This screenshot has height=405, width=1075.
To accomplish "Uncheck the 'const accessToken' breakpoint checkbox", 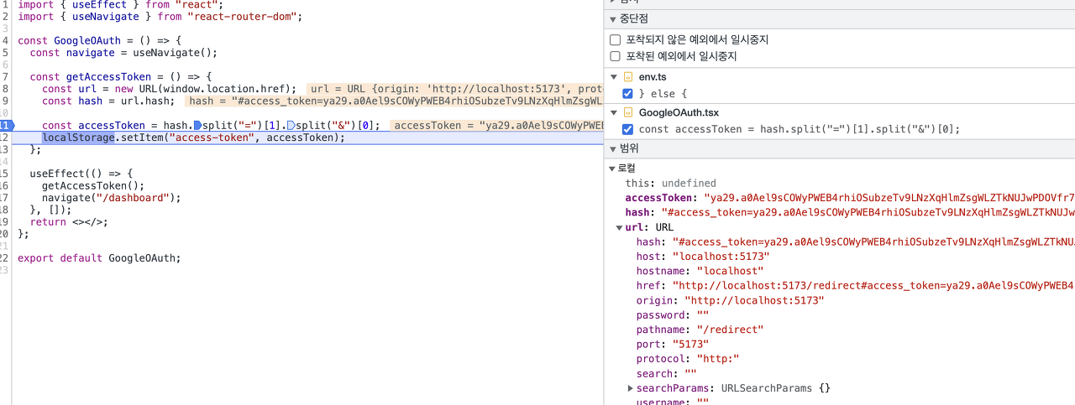I will (x=627, y=129).
